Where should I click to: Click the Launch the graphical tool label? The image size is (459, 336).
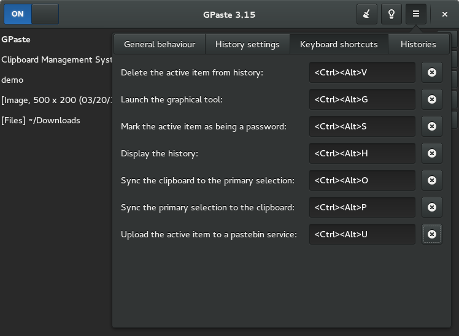[172, 100]
